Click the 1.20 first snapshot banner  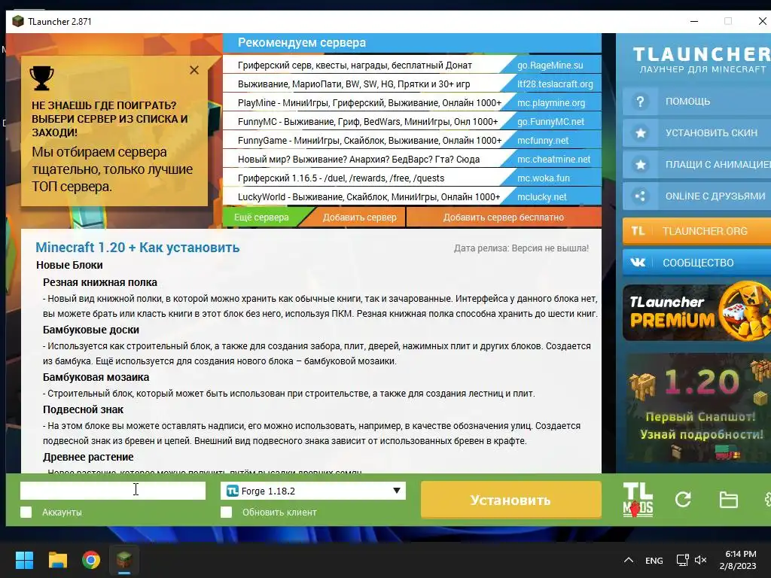[698, 408]
